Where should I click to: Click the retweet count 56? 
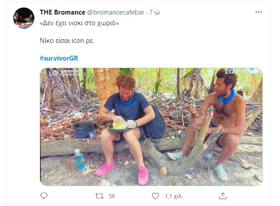click(112, 196)
